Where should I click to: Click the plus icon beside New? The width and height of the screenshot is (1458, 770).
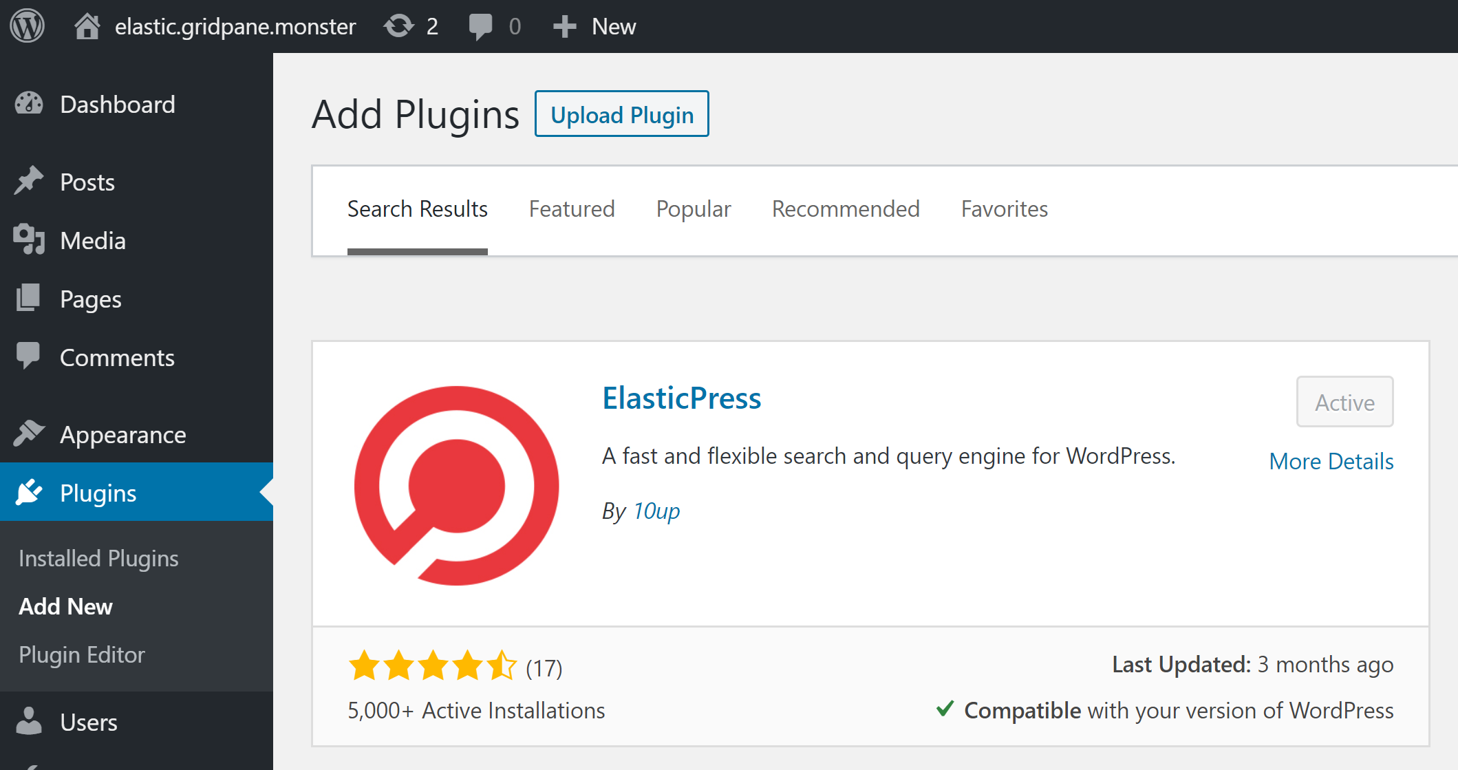tap(564, 26)
